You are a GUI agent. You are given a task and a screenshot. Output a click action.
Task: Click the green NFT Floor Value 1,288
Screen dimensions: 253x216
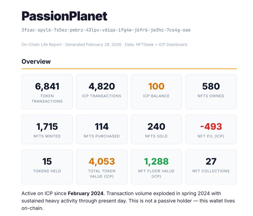pos(156,161)
